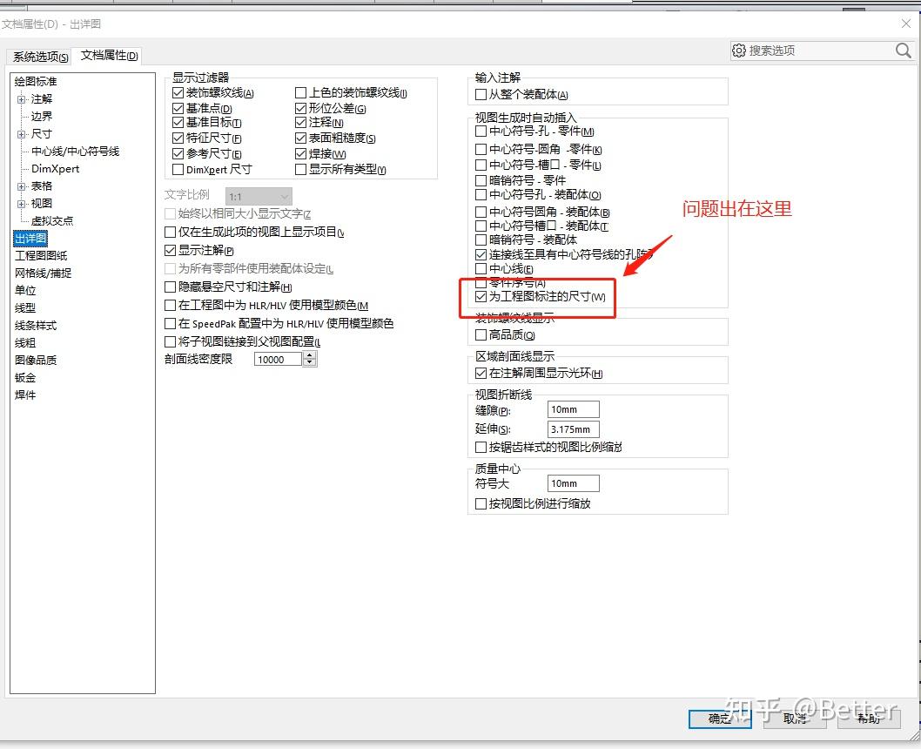Select 工程图图纸 in the left tree
This screenshot has width=921, height=749.
pyautogui.click(x=41, y=256)
